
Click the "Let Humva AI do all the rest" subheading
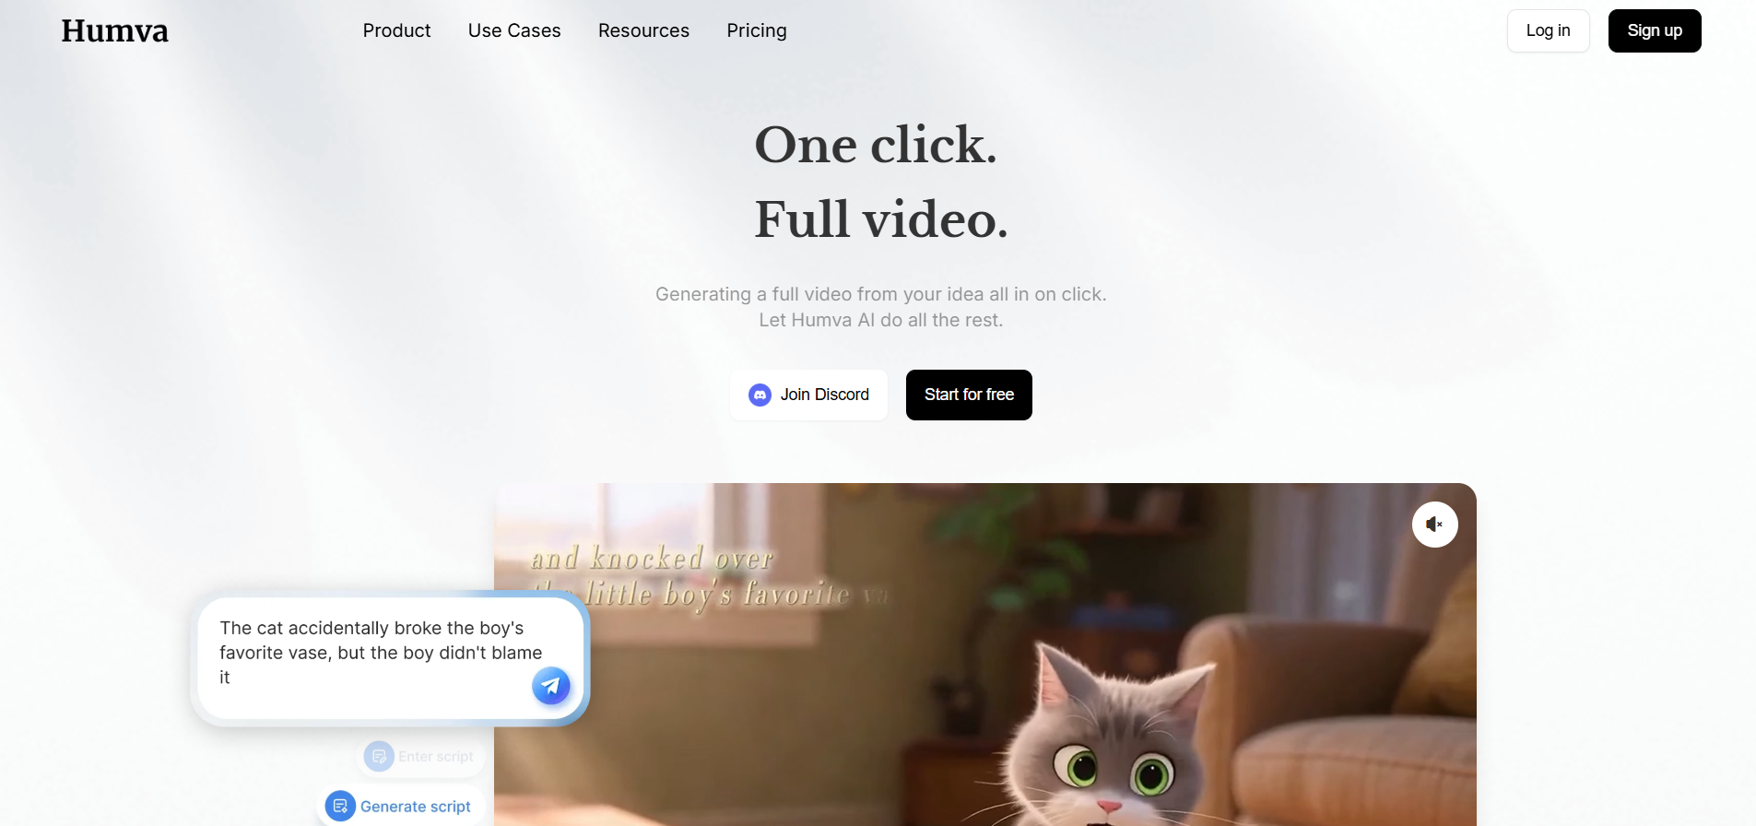pyautogui.click(x=881, y=320)
